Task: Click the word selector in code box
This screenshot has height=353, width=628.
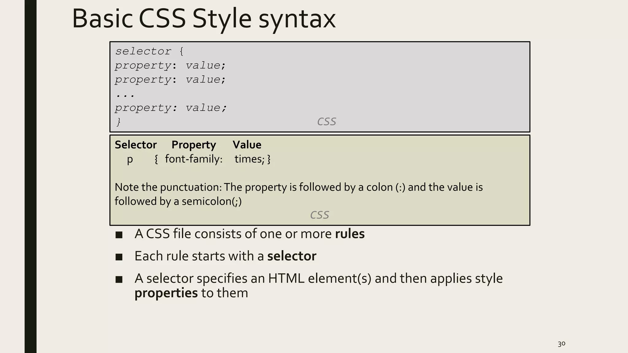Action: click(x=143, y=51)
